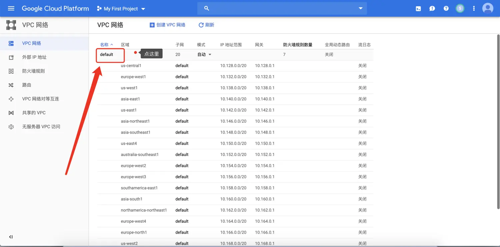Click the australia-southeast1 region cell
This screenshot has width=500, height=247.
coord(140,155)
